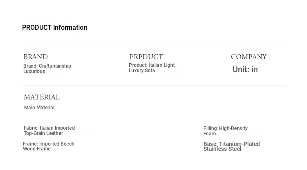Click the Unit: in label

pyautogui.click(x=245, y=69)
